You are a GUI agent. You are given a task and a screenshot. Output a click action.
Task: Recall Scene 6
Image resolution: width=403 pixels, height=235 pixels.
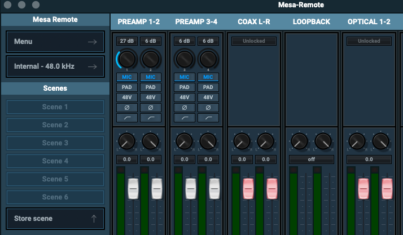(x=55, y=197)
